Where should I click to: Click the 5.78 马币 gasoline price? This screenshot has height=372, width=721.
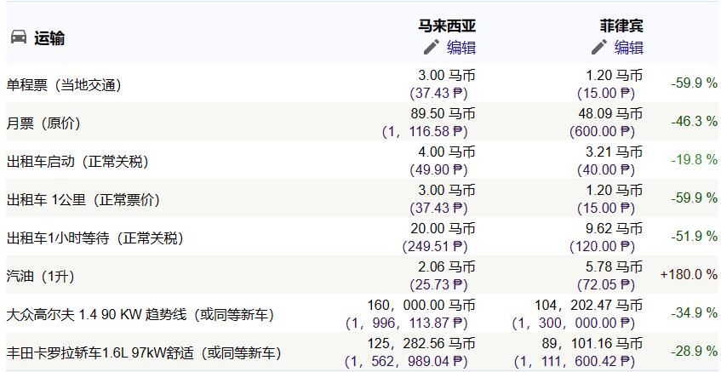click(x=614, y=266)
